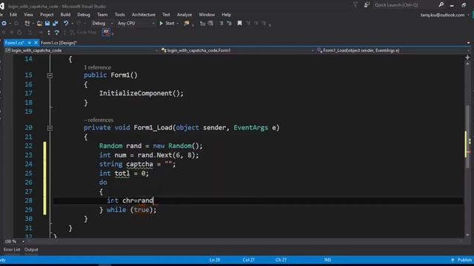
Task: Click the feedback icon beside Quick Launch
Action: pos(367,5)
